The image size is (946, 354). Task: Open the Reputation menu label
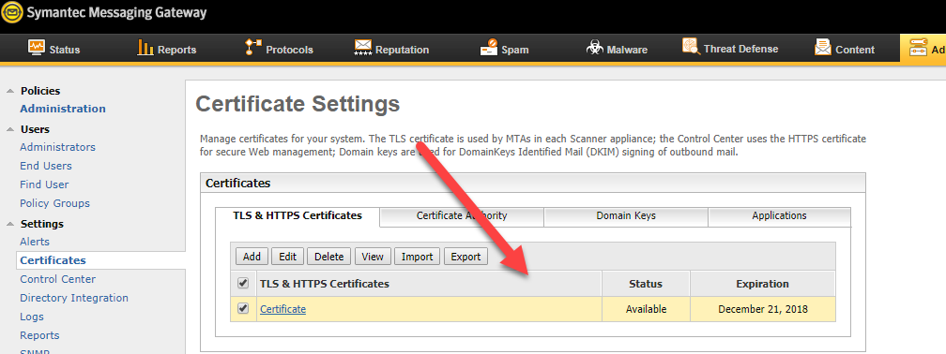[402, 50]
